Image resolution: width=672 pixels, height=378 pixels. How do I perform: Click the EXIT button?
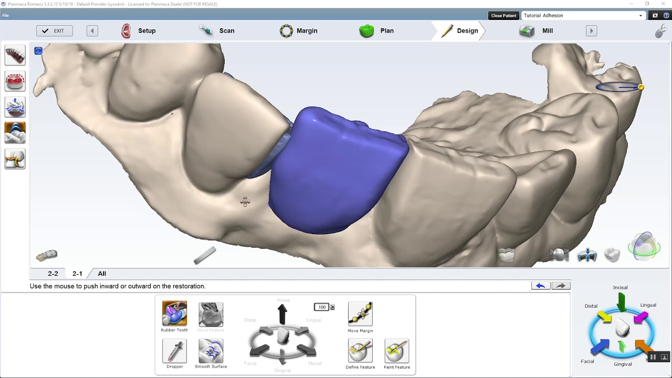(x=55, y=31)
